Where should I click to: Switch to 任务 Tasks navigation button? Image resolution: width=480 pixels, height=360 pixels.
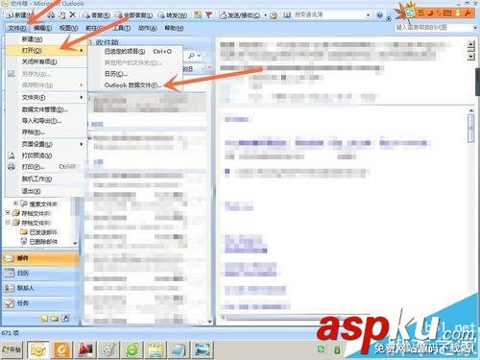point(40,303)
